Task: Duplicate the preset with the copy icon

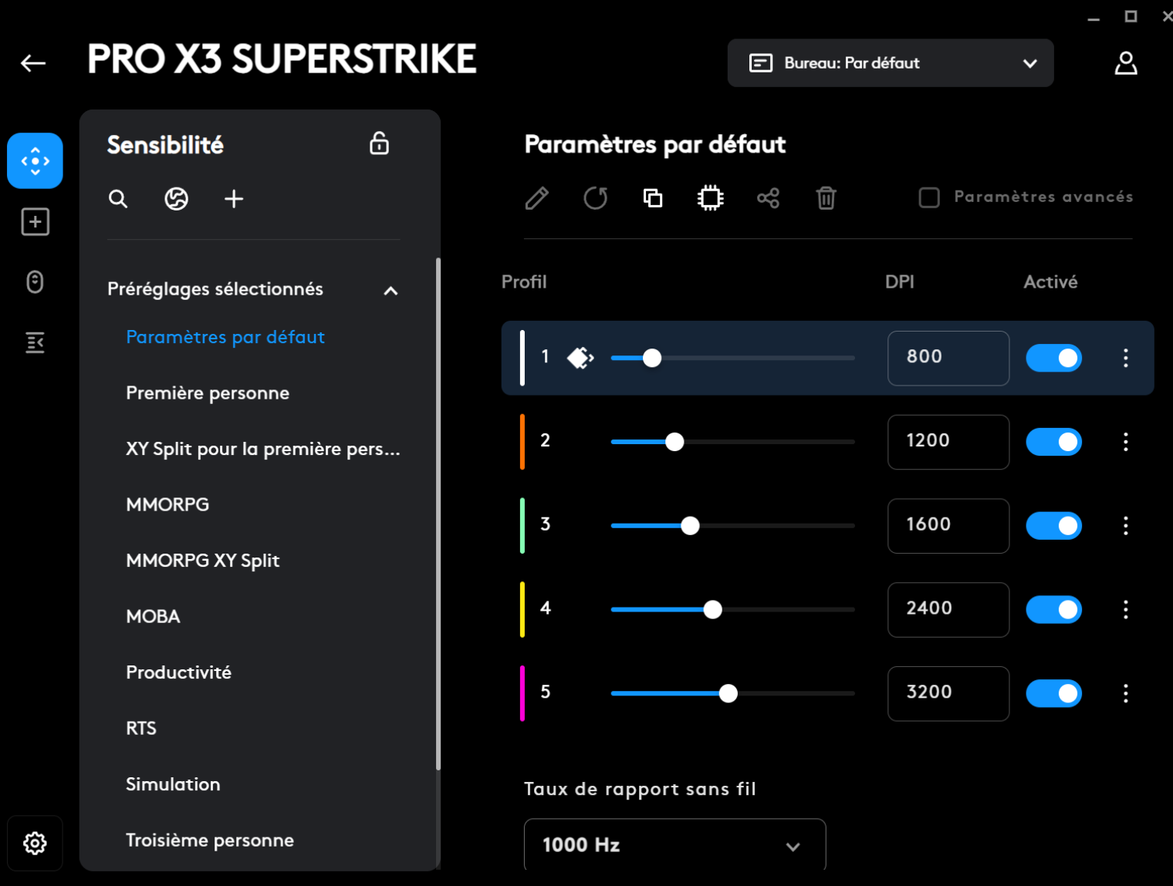Action: pos(653,198)
